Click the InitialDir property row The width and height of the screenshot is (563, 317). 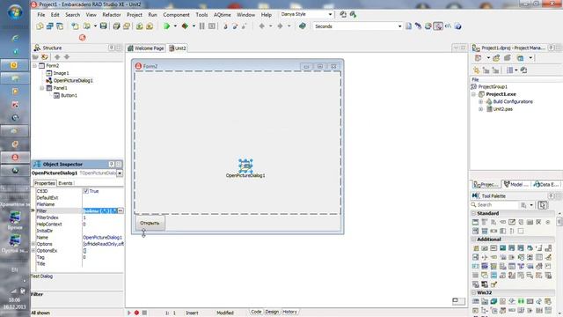78,231
